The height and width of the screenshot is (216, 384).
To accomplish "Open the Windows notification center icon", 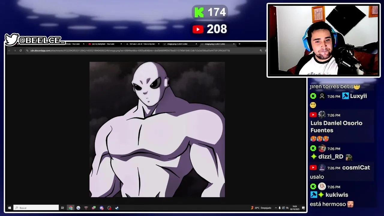I will [303, 208].
